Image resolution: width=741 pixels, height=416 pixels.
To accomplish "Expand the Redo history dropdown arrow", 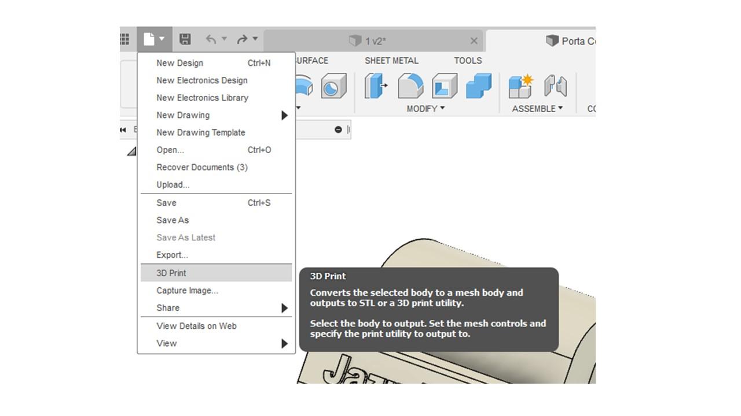I will click(255, 39).
